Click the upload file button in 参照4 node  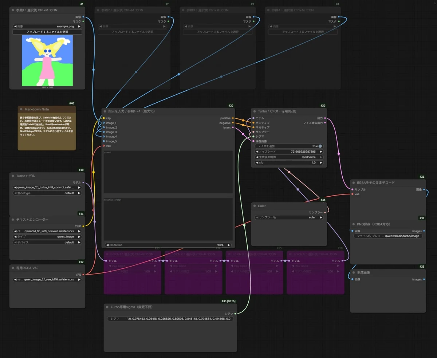(303, 32)
